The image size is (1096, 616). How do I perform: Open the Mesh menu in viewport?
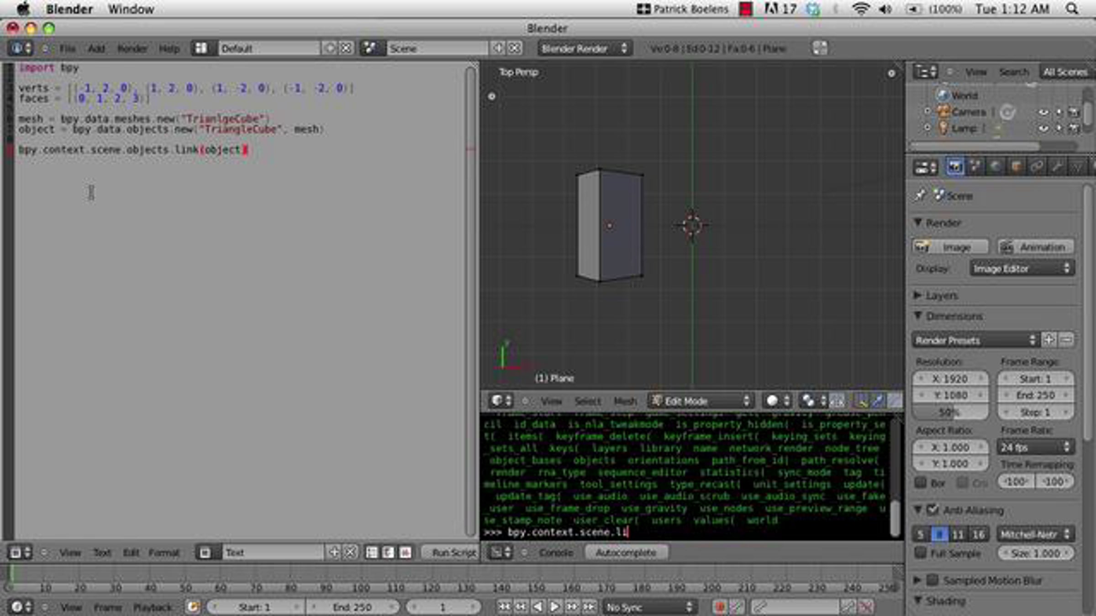625,401
